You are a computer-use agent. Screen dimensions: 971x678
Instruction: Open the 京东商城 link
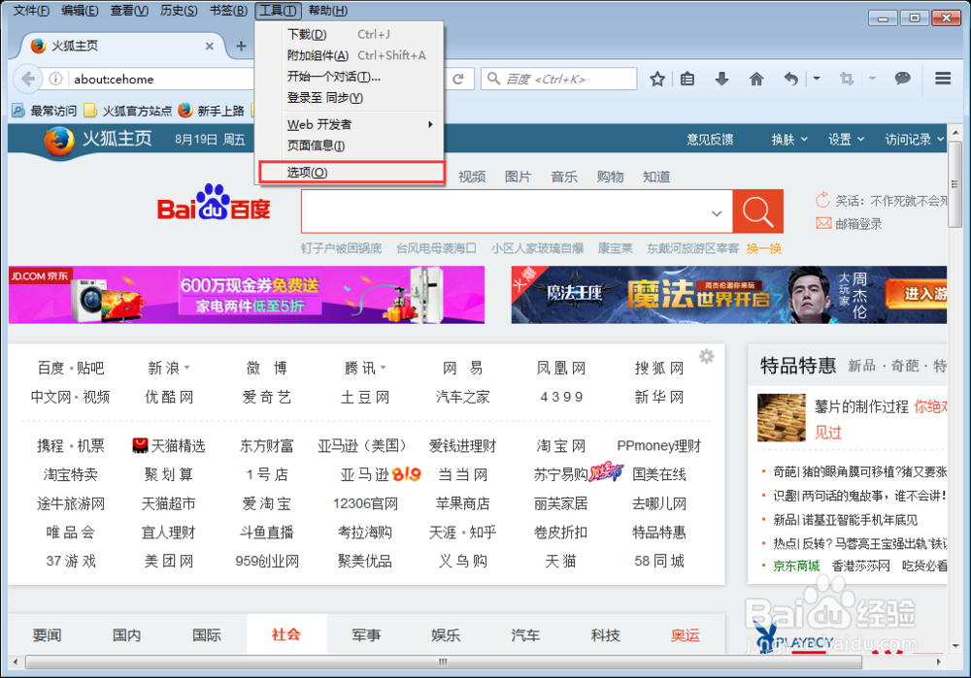[x=796, y=565]
